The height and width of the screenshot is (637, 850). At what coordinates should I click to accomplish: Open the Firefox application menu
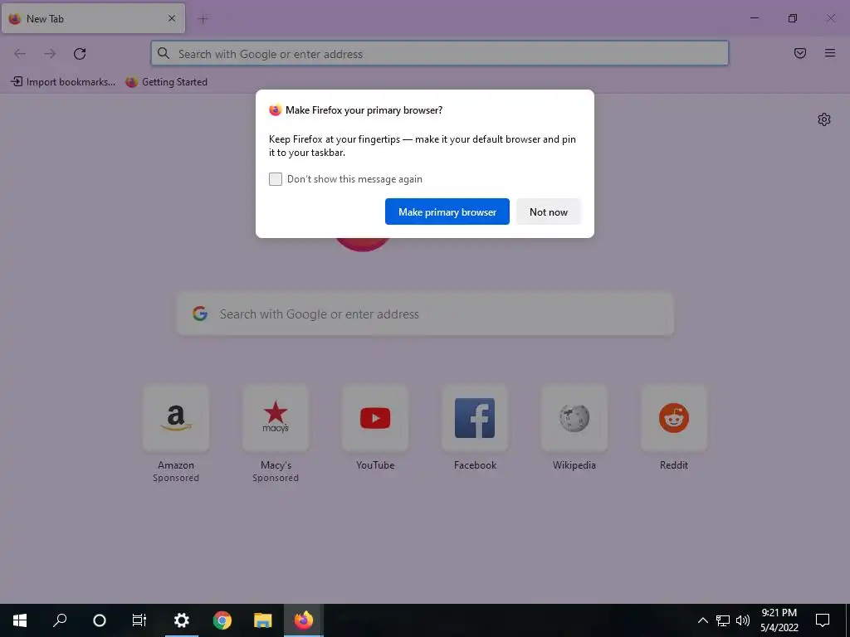830,53
